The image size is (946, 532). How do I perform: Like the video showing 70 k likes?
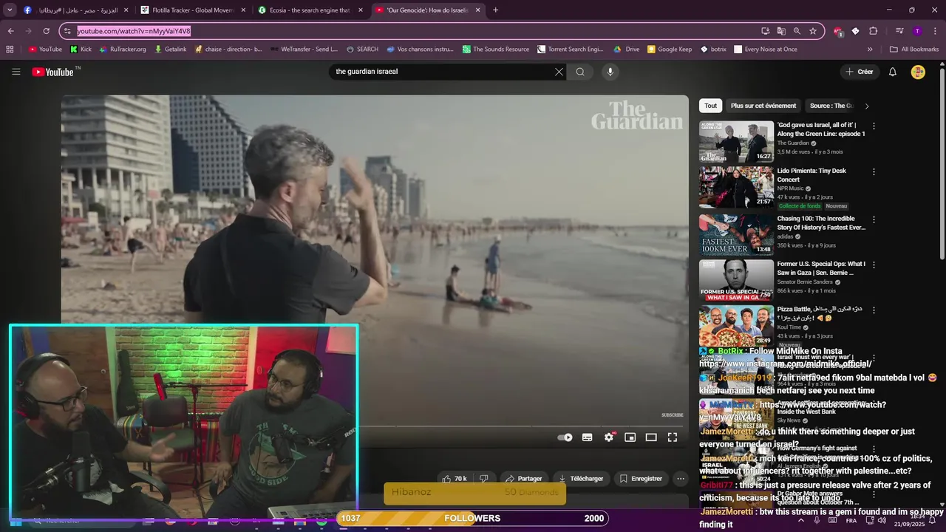pyautogui.click(x=455, y=479)
